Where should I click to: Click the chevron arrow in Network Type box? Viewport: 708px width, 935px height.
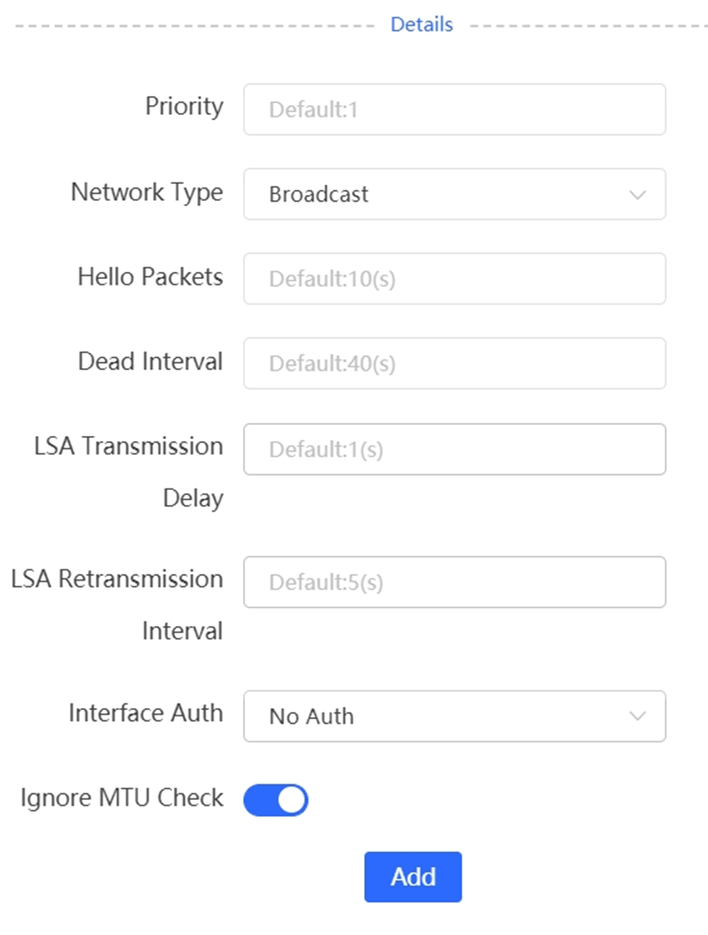pyautogui.click(x=637, y=195)
